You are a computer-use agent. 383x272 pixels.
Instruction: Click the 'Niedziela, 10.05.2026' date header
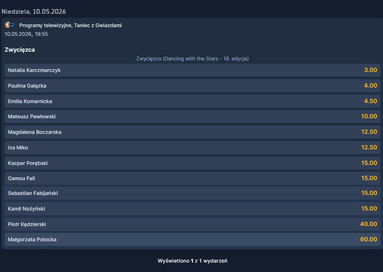click(34, 12)
